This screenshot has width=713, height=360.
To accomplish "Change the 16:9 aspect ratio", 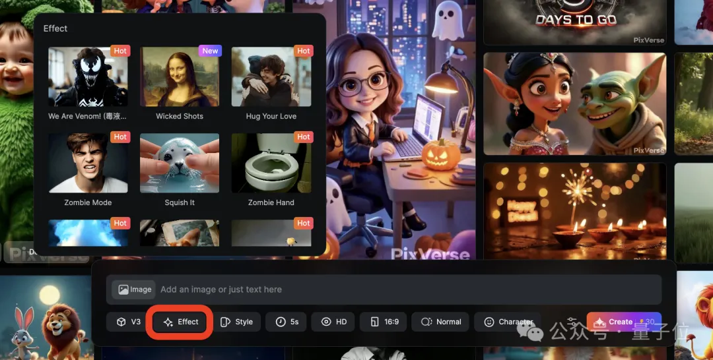I will tap(384, 322).
